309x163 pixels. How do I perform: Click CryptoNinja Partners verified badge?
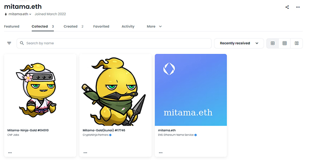pos(110,135)
